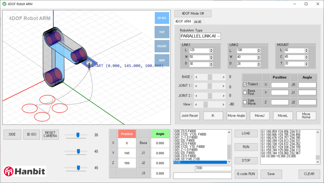324x183 pixels.
Task: Click the Hanbit logo
Action: coord(25,171)
